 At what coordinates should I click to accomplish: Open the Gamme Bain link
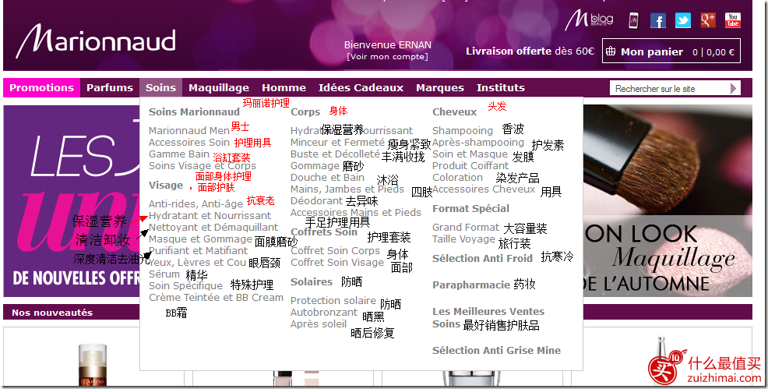179,154
